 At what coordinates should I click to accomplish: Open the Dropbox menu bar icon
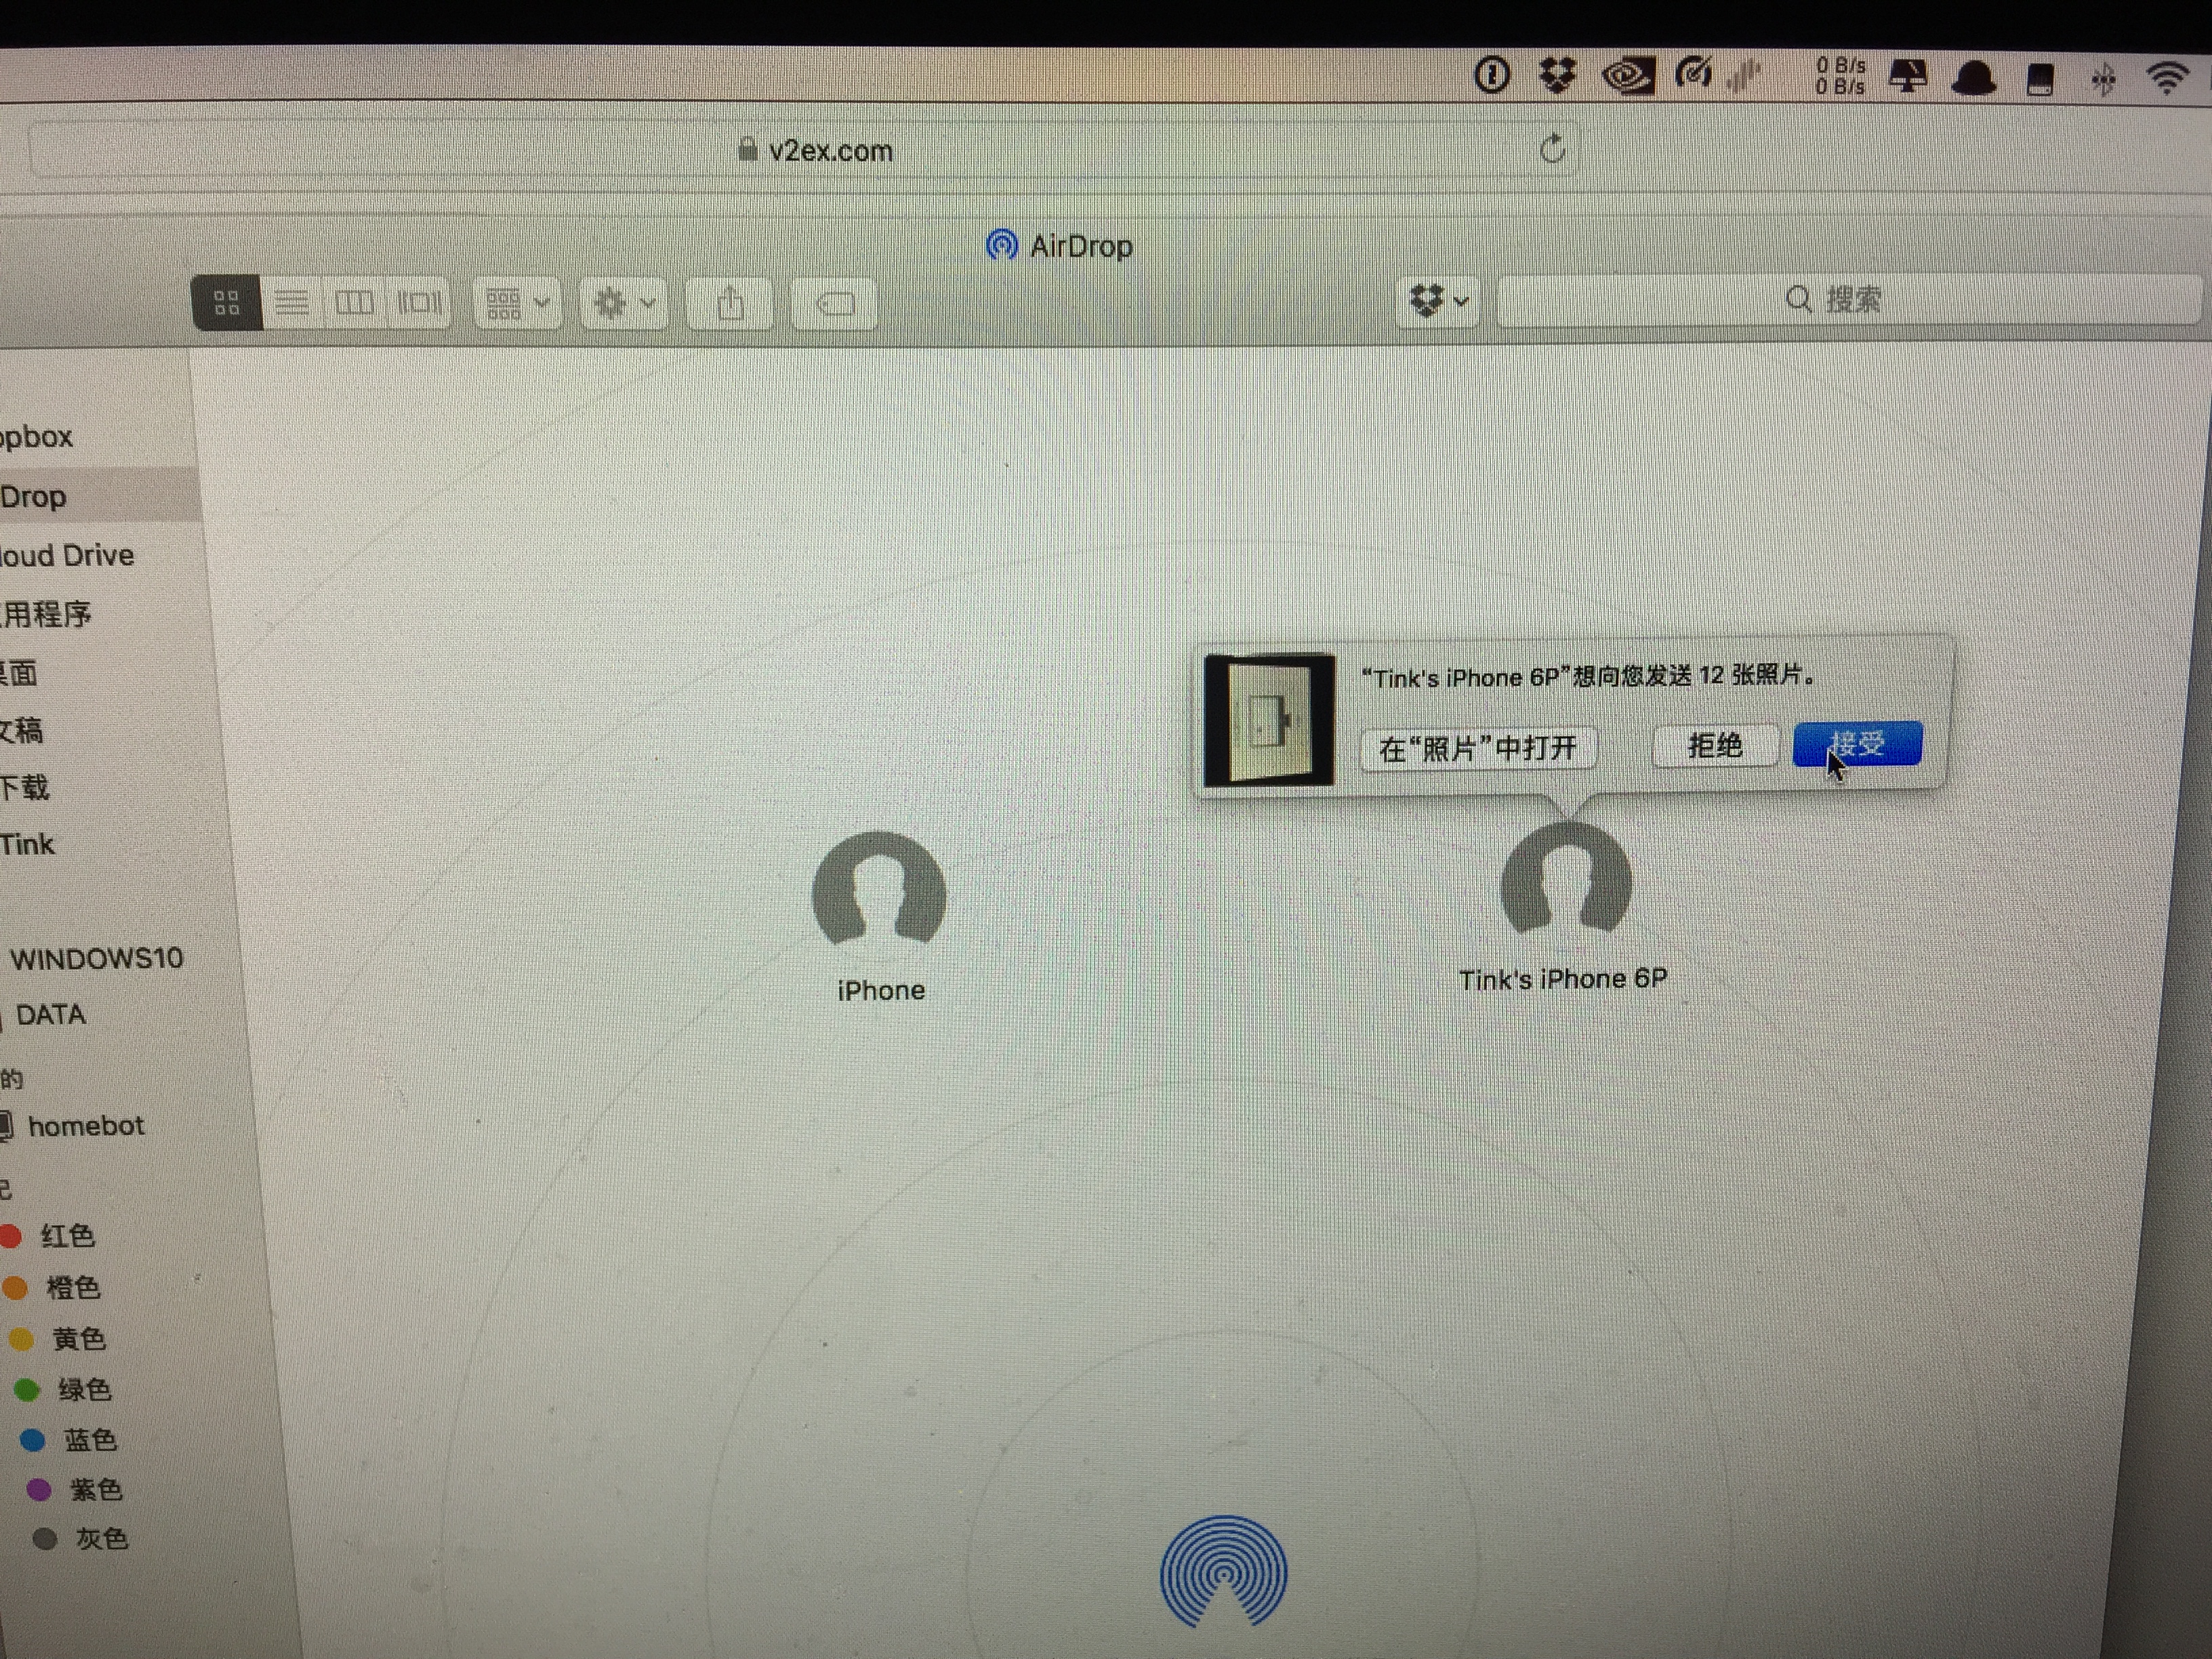pos(1556,75)
